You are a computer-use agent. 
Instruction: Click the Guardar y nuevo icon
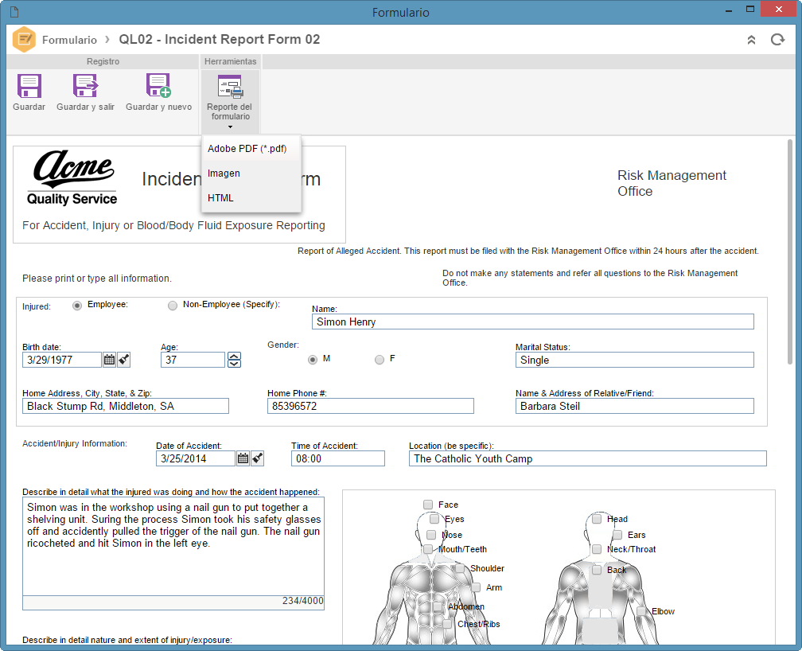pos(158,86)
